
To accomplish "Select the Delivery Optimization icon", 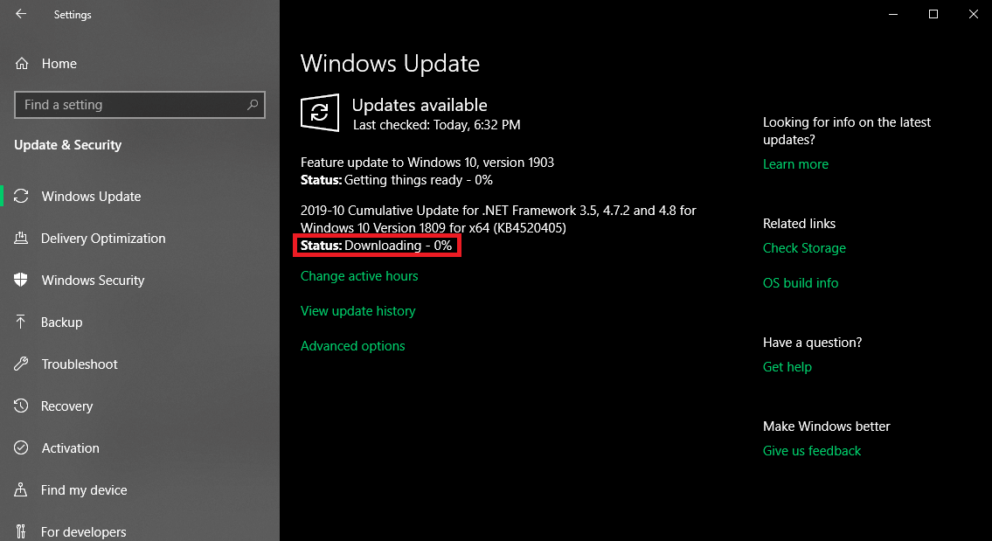I will [x=22, y=239].
